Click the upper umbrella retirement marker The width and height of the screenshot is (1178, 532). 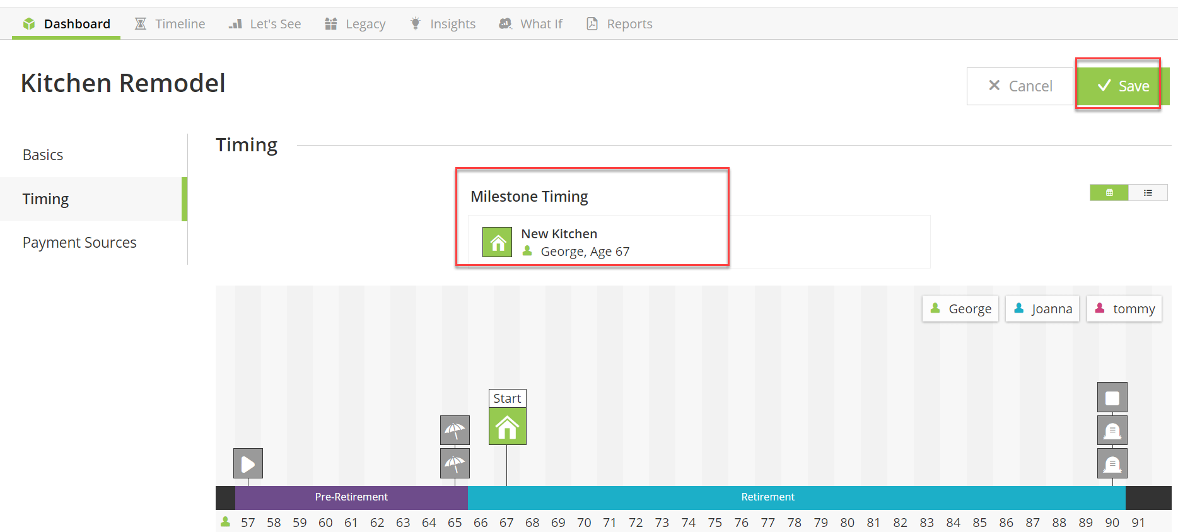tap(455, 431)
